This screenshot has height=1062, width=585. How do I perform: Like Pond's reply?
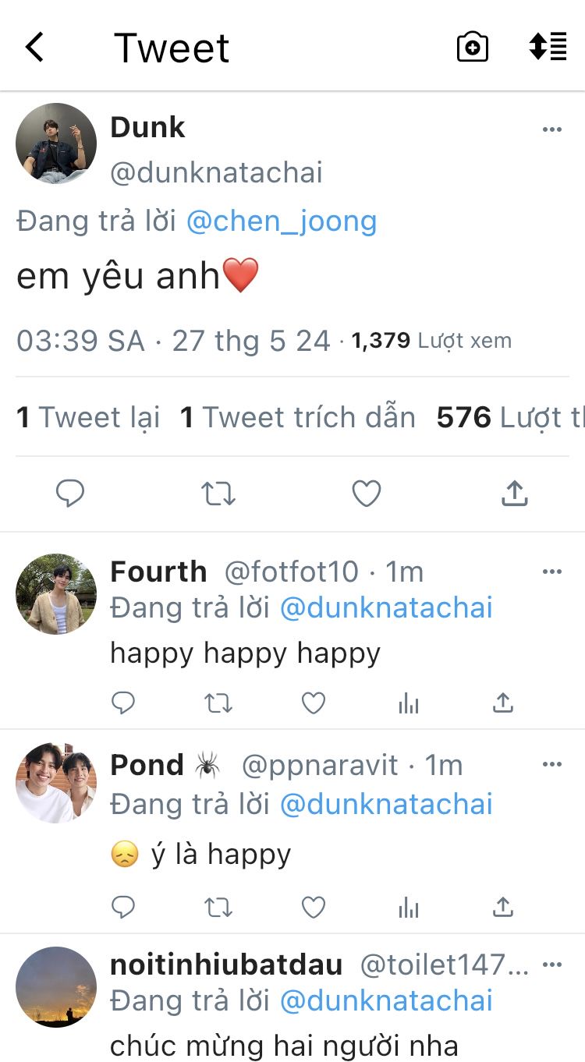314,907
